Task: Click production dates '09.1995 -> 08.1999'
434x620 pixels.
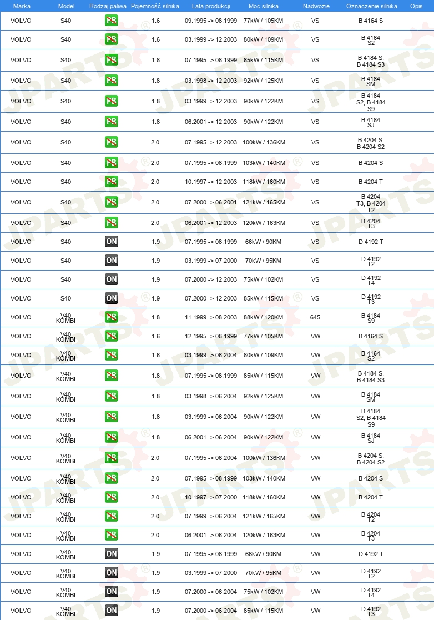Action: click(x=211, y=21)
